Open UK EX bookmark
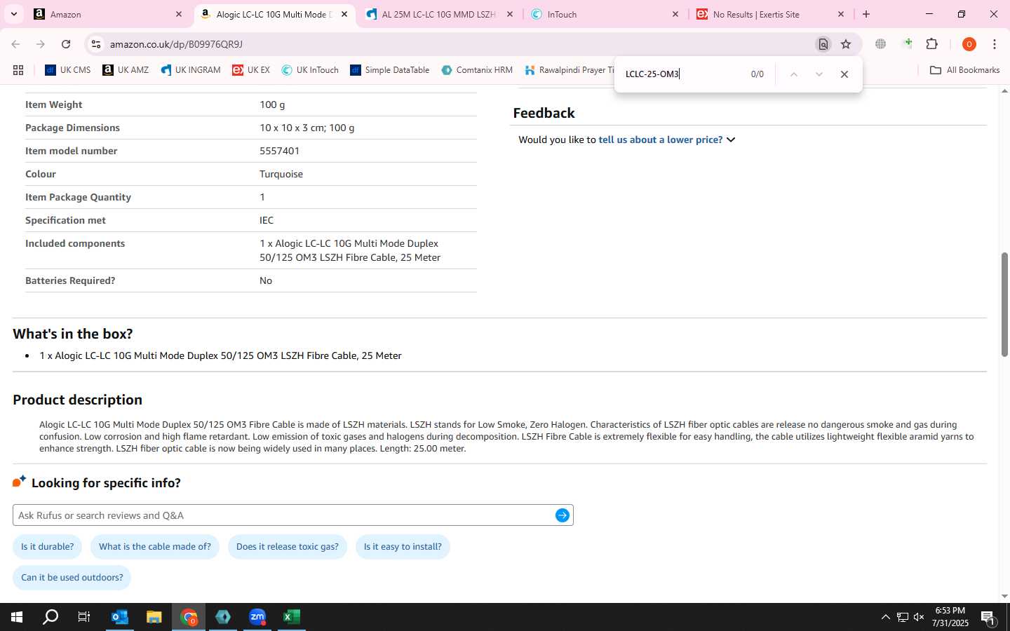 coord(251,70)
